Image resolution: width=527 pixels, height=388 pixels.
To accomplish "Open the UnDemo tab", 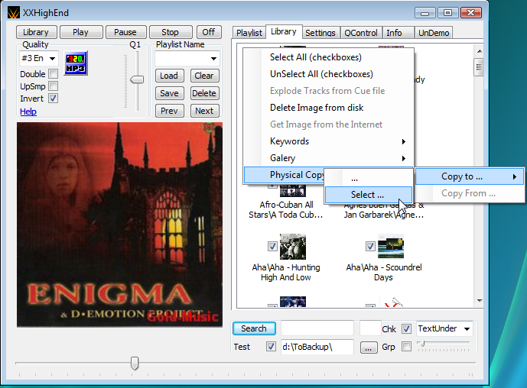I will coord(434,33).
